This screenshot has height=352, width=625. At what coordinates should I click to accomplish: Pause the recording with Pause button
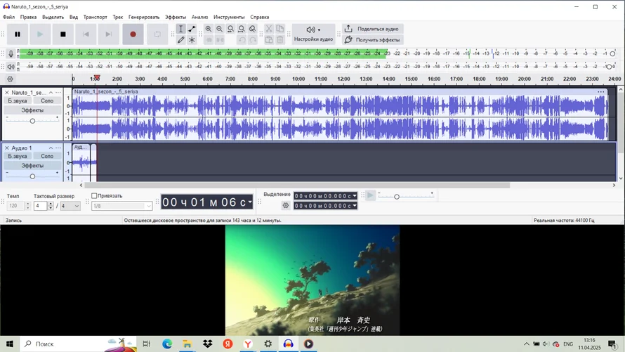[17, 34]
